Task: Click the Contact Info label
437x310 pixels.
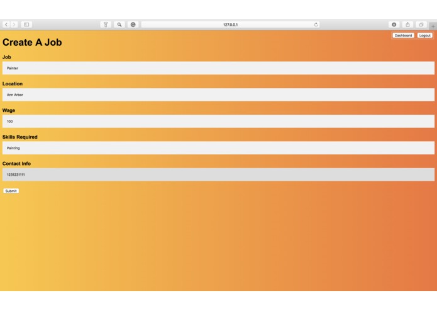Action: tap(16, 164)
